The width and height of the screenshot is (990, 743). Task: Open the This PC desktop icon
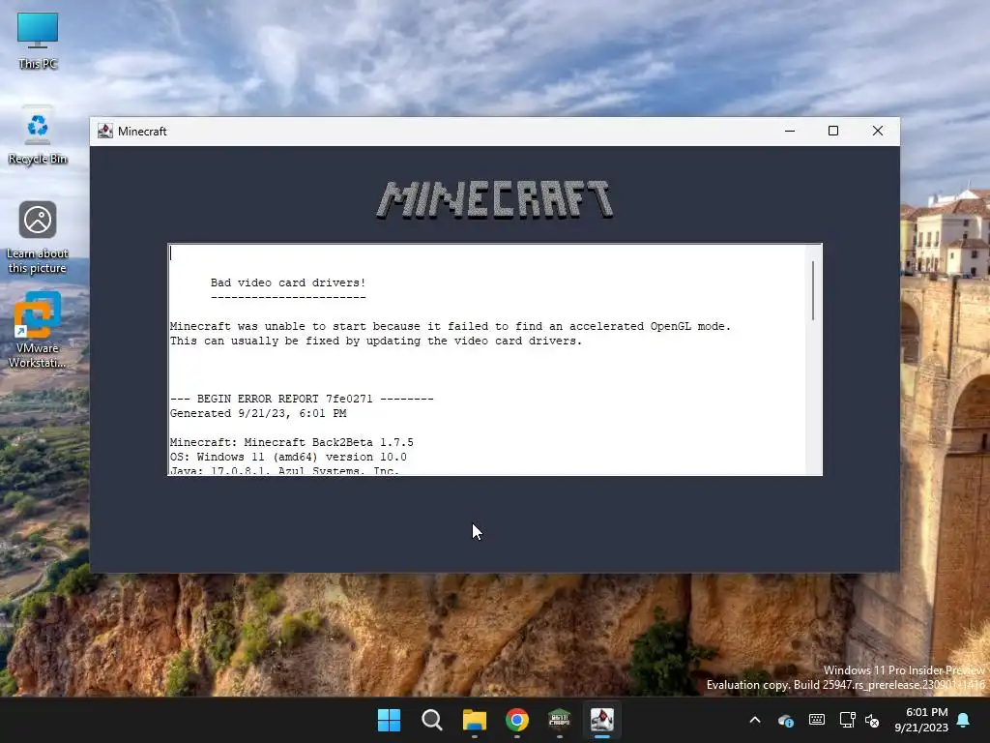38,41
